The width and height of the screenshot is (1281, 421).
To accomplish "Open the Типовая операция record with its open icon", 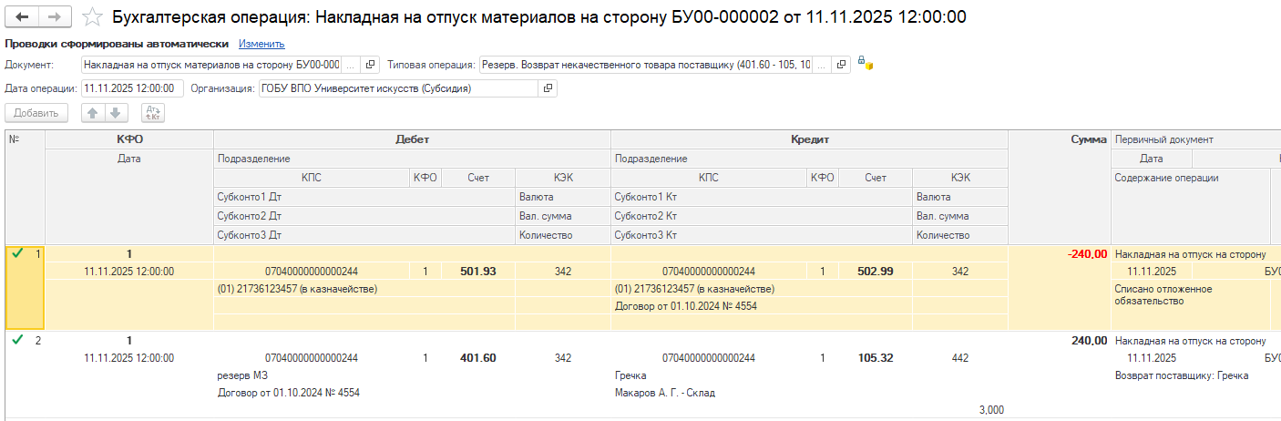I will point(841,66).
